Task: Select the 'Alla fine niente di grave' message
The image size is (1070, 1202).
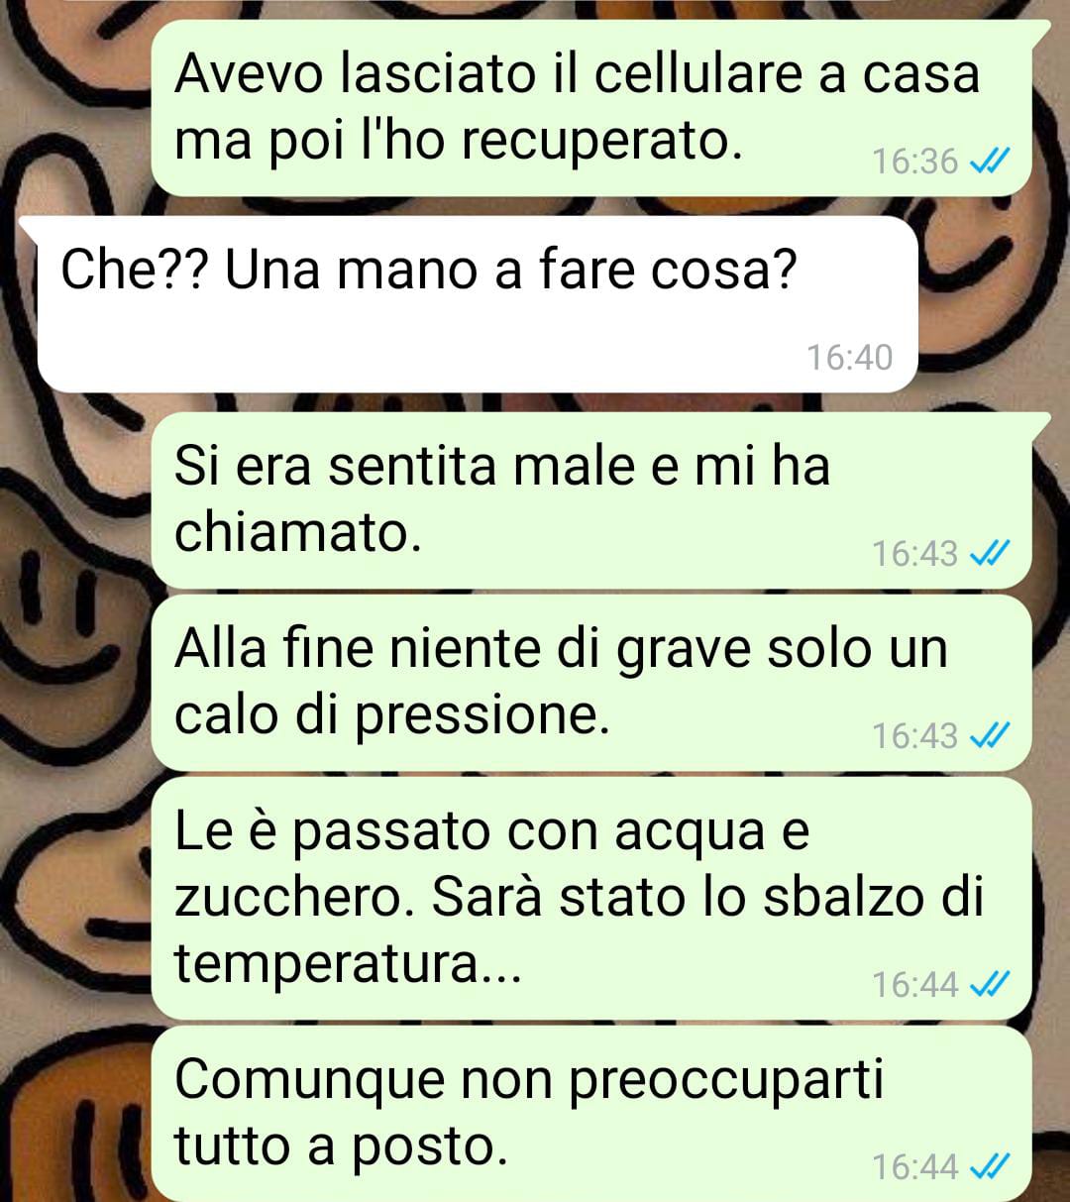Action: click(591, 683)
